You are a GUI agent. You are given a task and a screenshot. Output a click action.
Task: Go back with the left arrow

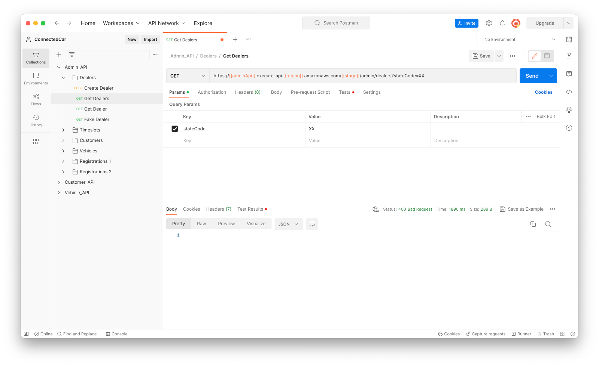[57, 23]
